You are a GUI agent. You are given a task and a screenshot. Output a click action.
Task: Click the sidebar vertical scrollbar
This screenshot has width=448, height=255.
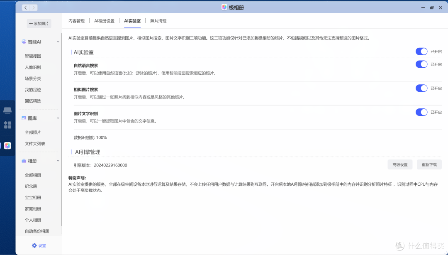[x=61, y=129]
